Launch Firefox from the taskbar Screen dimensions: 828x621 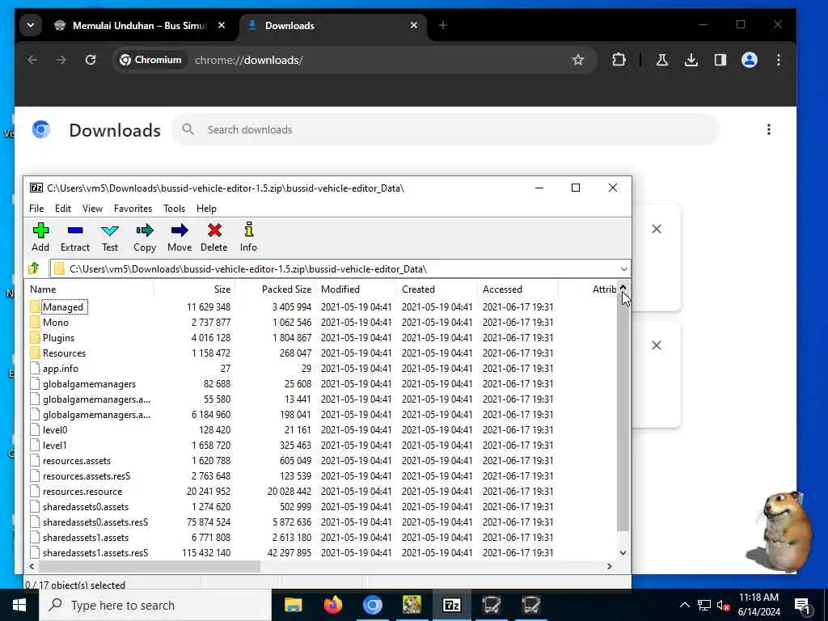tap(332, 605)
